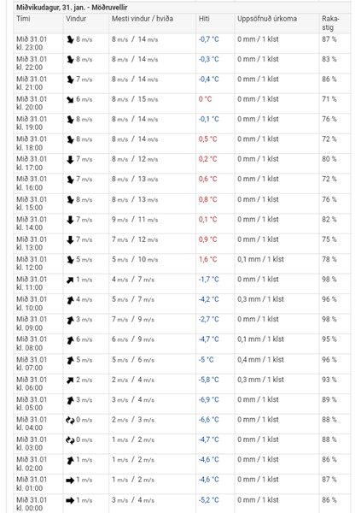
Task: Click the Vindur column header
Action: 76,19
